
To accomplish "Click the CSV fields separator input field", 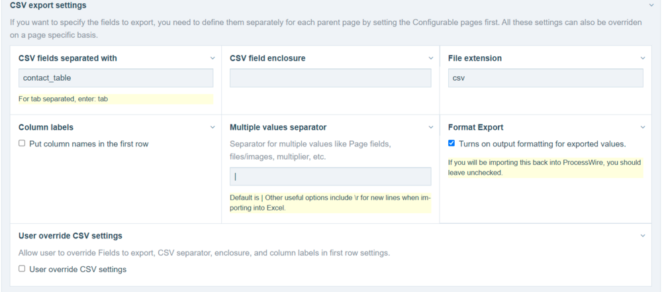I will pos(116,78).
